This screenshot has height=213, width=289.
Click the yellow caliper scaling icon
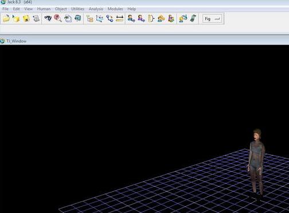[151, 18]
